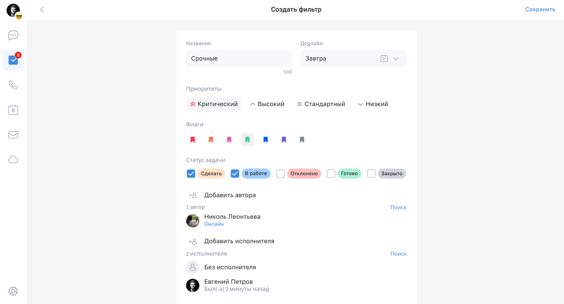Uncheck the Сделать status checkbox
The width and height of the screenshot is (564, 304).
tap(191, 174)
